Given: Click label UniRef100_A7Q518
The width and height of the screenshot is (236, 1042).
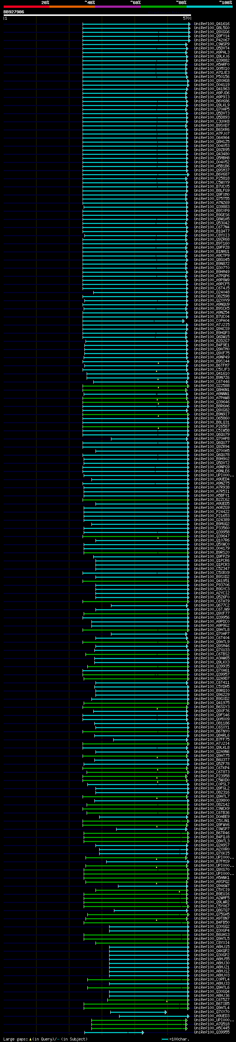Looking at the screenshot, I should pos(212,1024).
